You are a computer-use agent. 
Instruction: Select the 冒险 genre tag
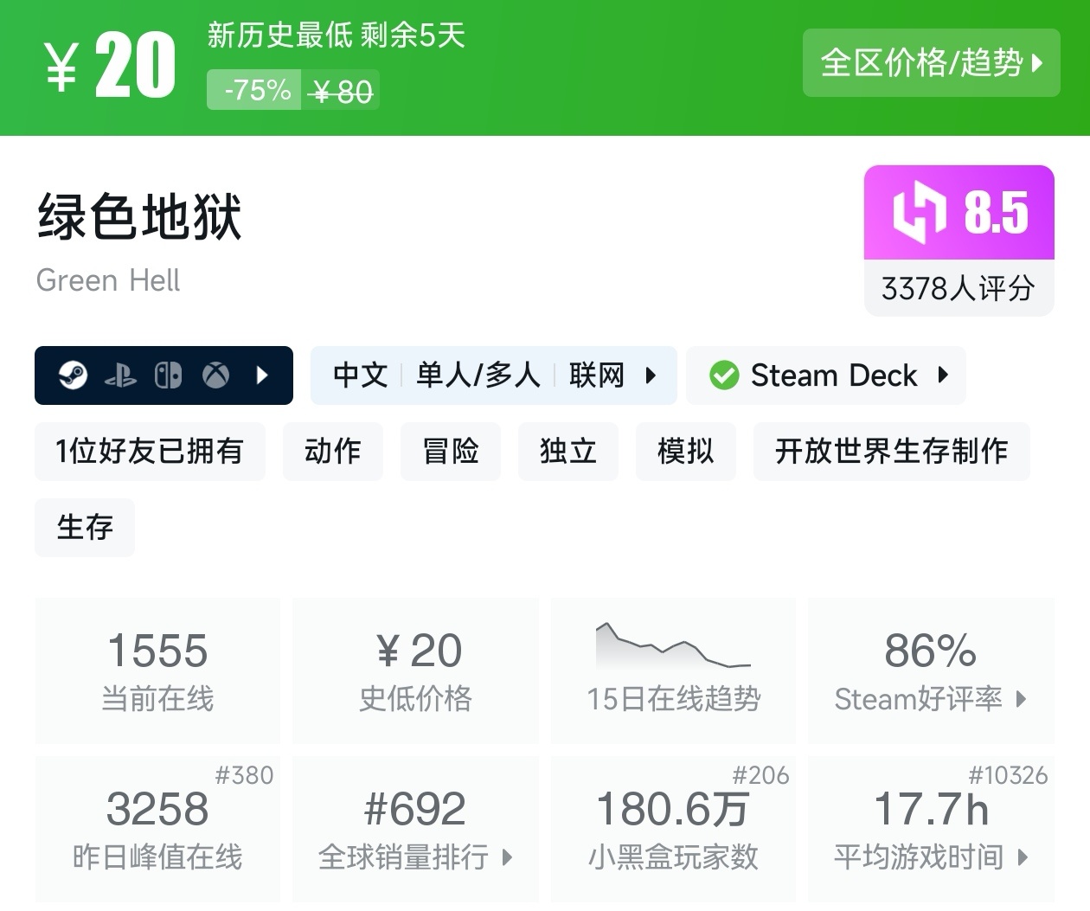point(451,452)
